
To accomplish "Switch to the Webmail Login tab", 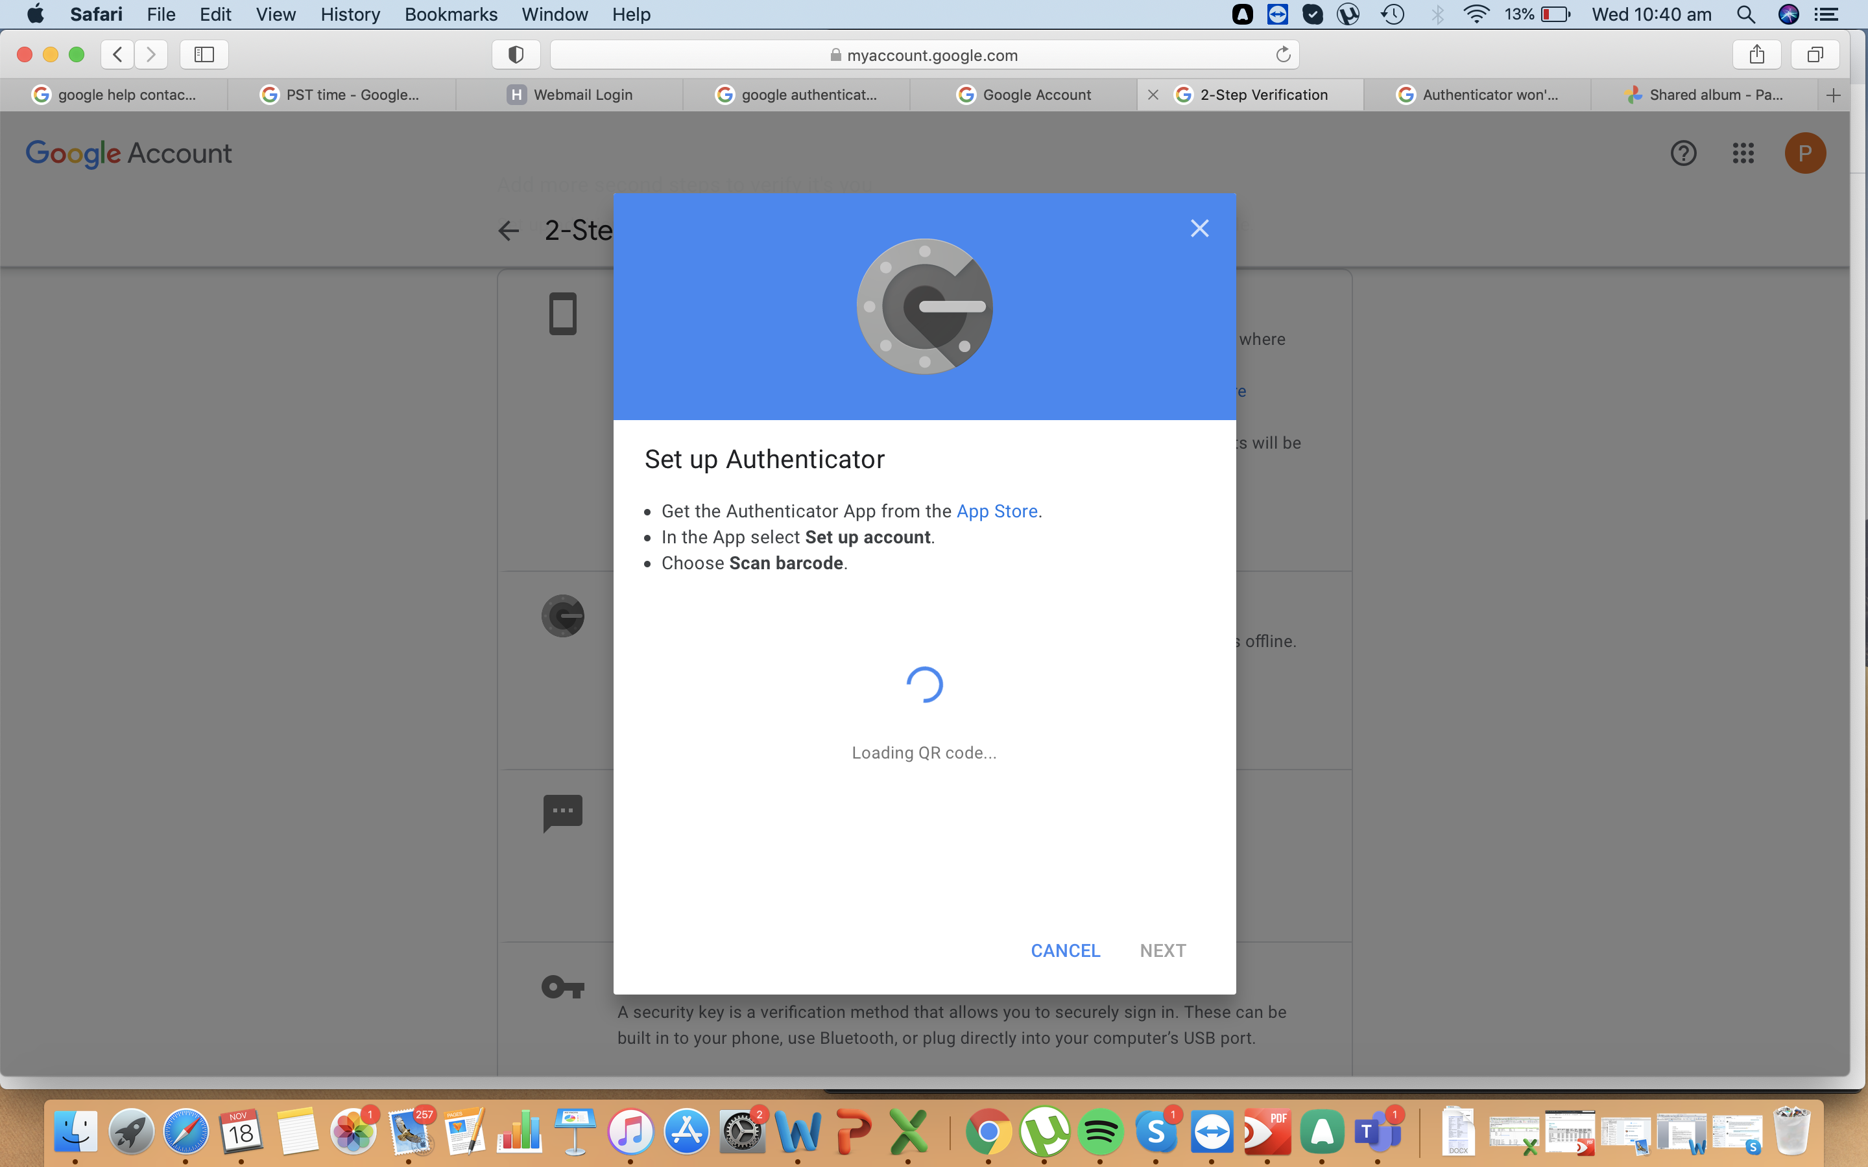I will [584, 94].
